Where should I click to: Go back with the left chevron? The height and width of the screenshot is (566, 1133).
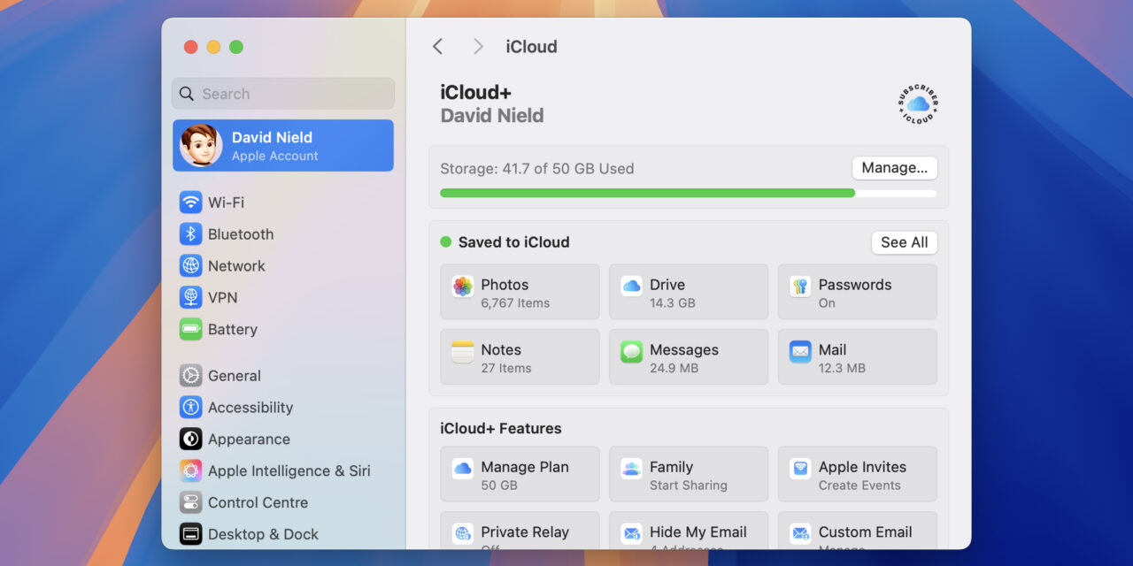point(437,47)
